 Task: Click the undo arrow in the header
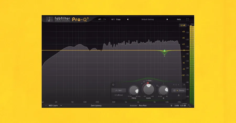pyautogui.click(x=100, y=19)
